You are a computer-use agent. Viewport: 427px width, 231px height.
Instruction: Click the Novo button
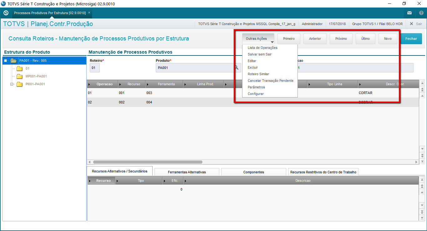(x=388, y=39)
